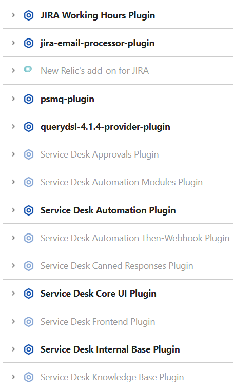The width and height of the screenshot is (233, 390).
Task: Expand the New Relic's add-on for JIRA row
Action: [x=13, y=71]
